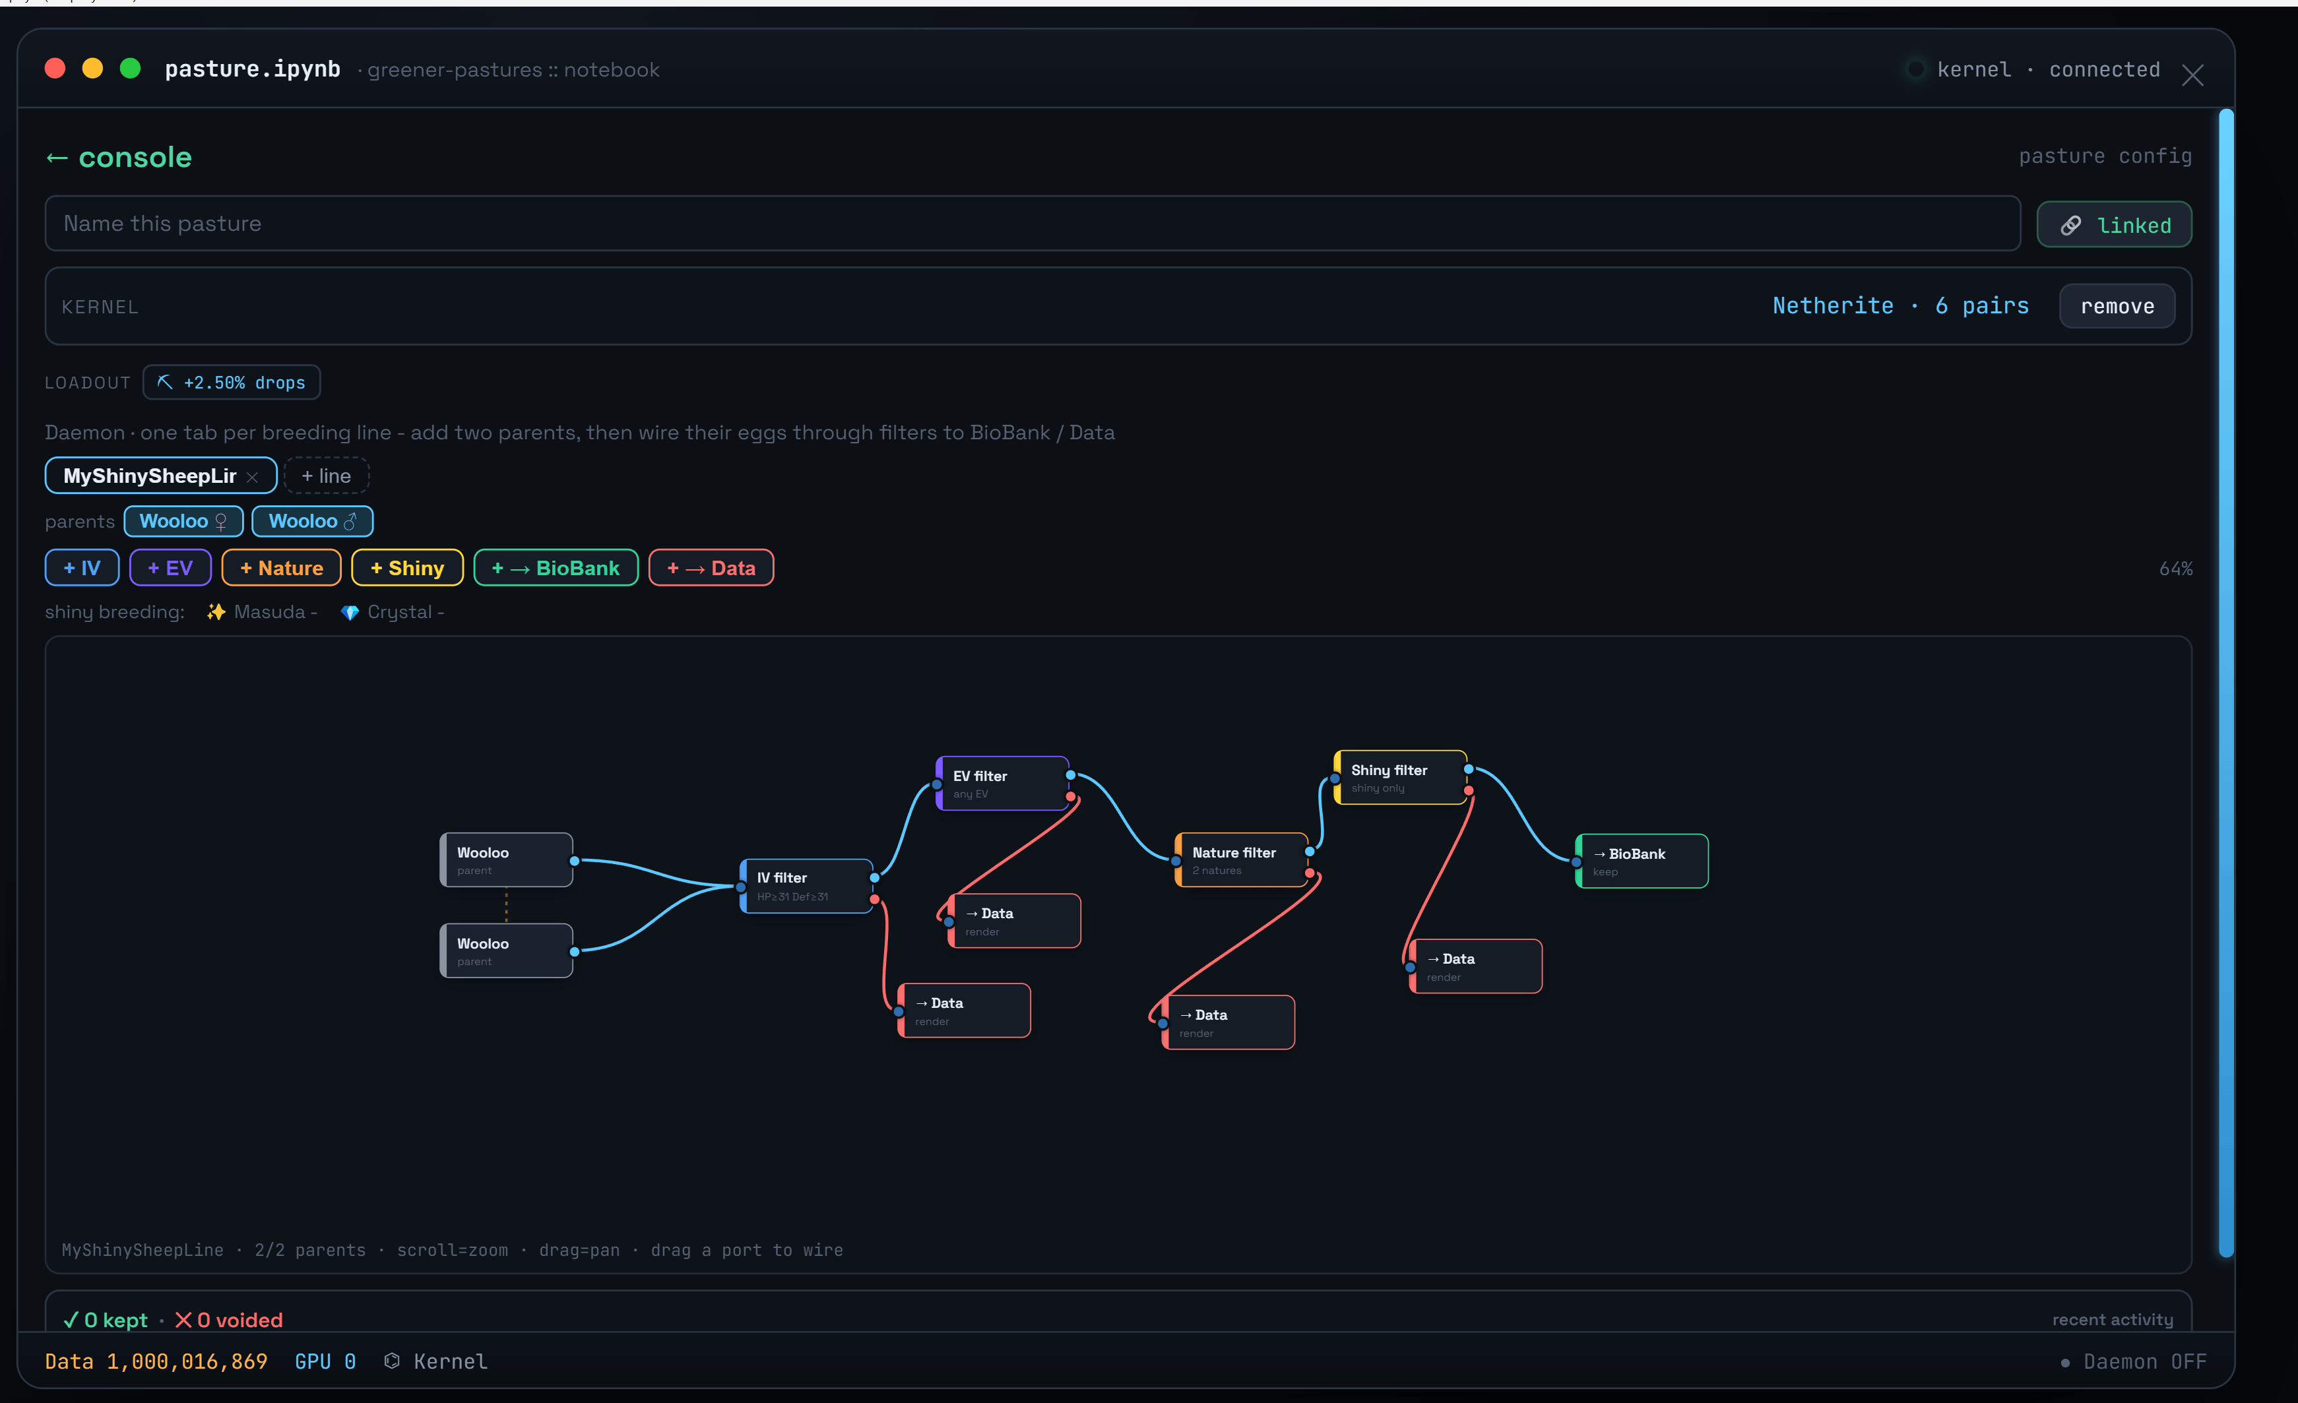Toggle the Daemon OFF indicator

coord(2134,1362)
